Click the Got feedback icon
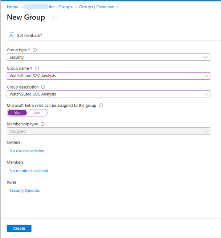Image resolution: width=221 pixels, height=238 pixels. click(12, 35)
